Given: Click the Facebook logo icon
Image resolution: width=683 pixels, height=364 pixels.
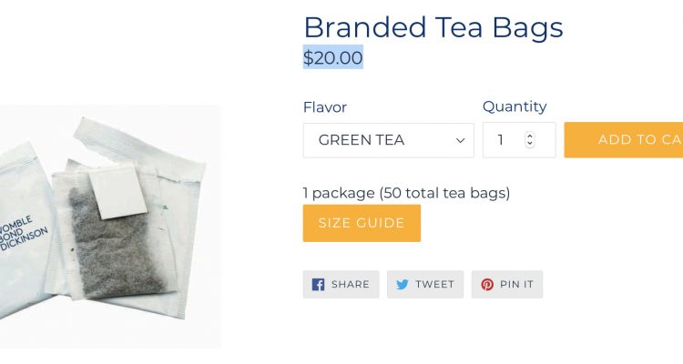Looking at the screenshot, I should [318, 285].
